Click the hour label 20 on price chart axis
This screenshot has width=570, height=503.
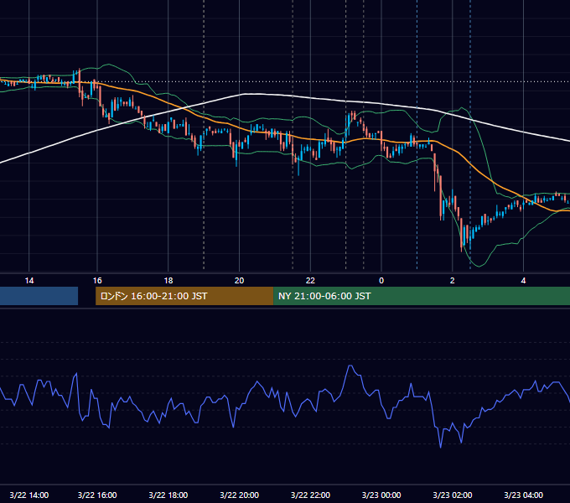click(239, 280)
